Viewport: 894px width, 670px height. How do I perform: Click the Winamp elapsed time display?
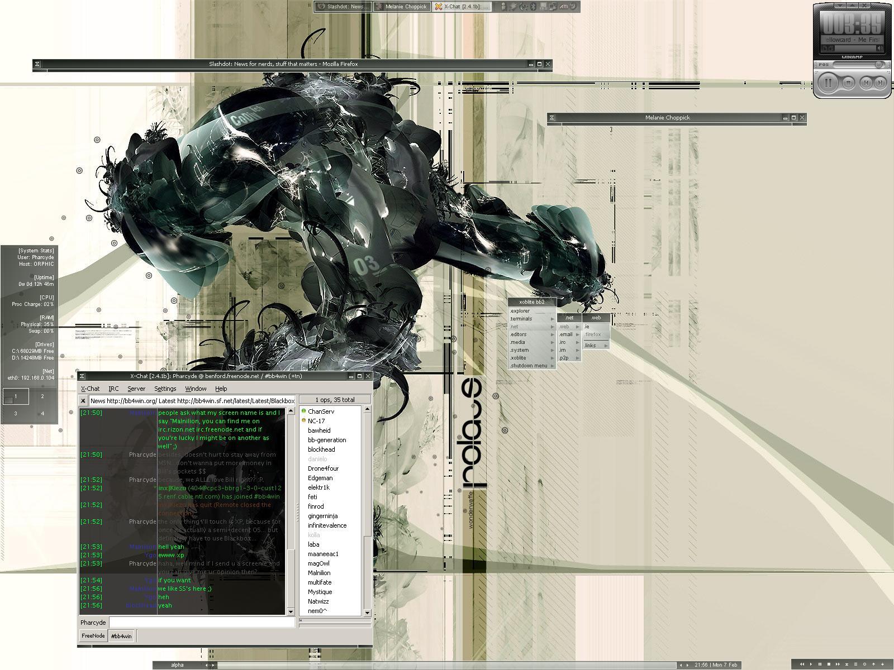[x=852, y=23]
